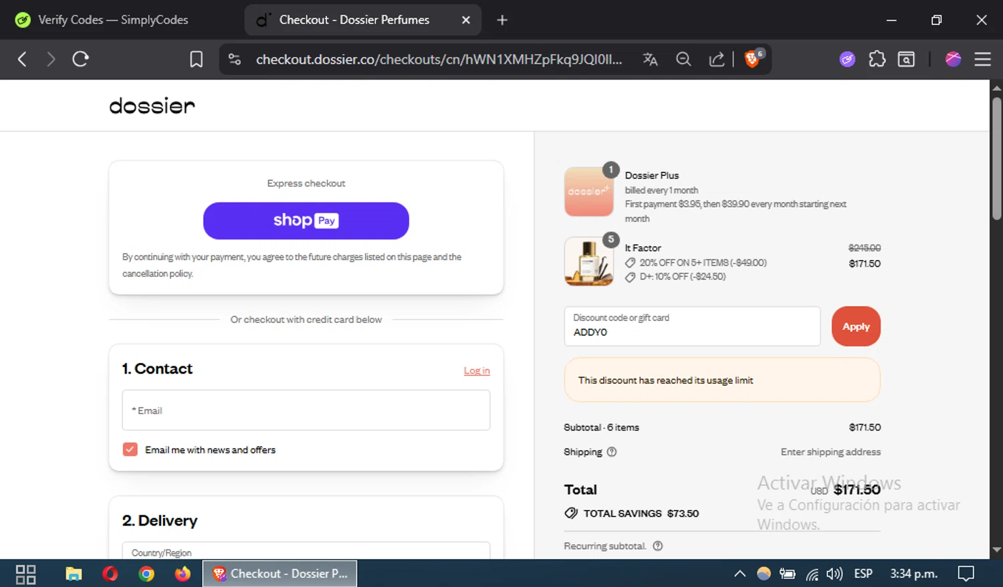
Task: Click the Enter shipping address text
Action: pyautogui.click(x=830, y=452)
